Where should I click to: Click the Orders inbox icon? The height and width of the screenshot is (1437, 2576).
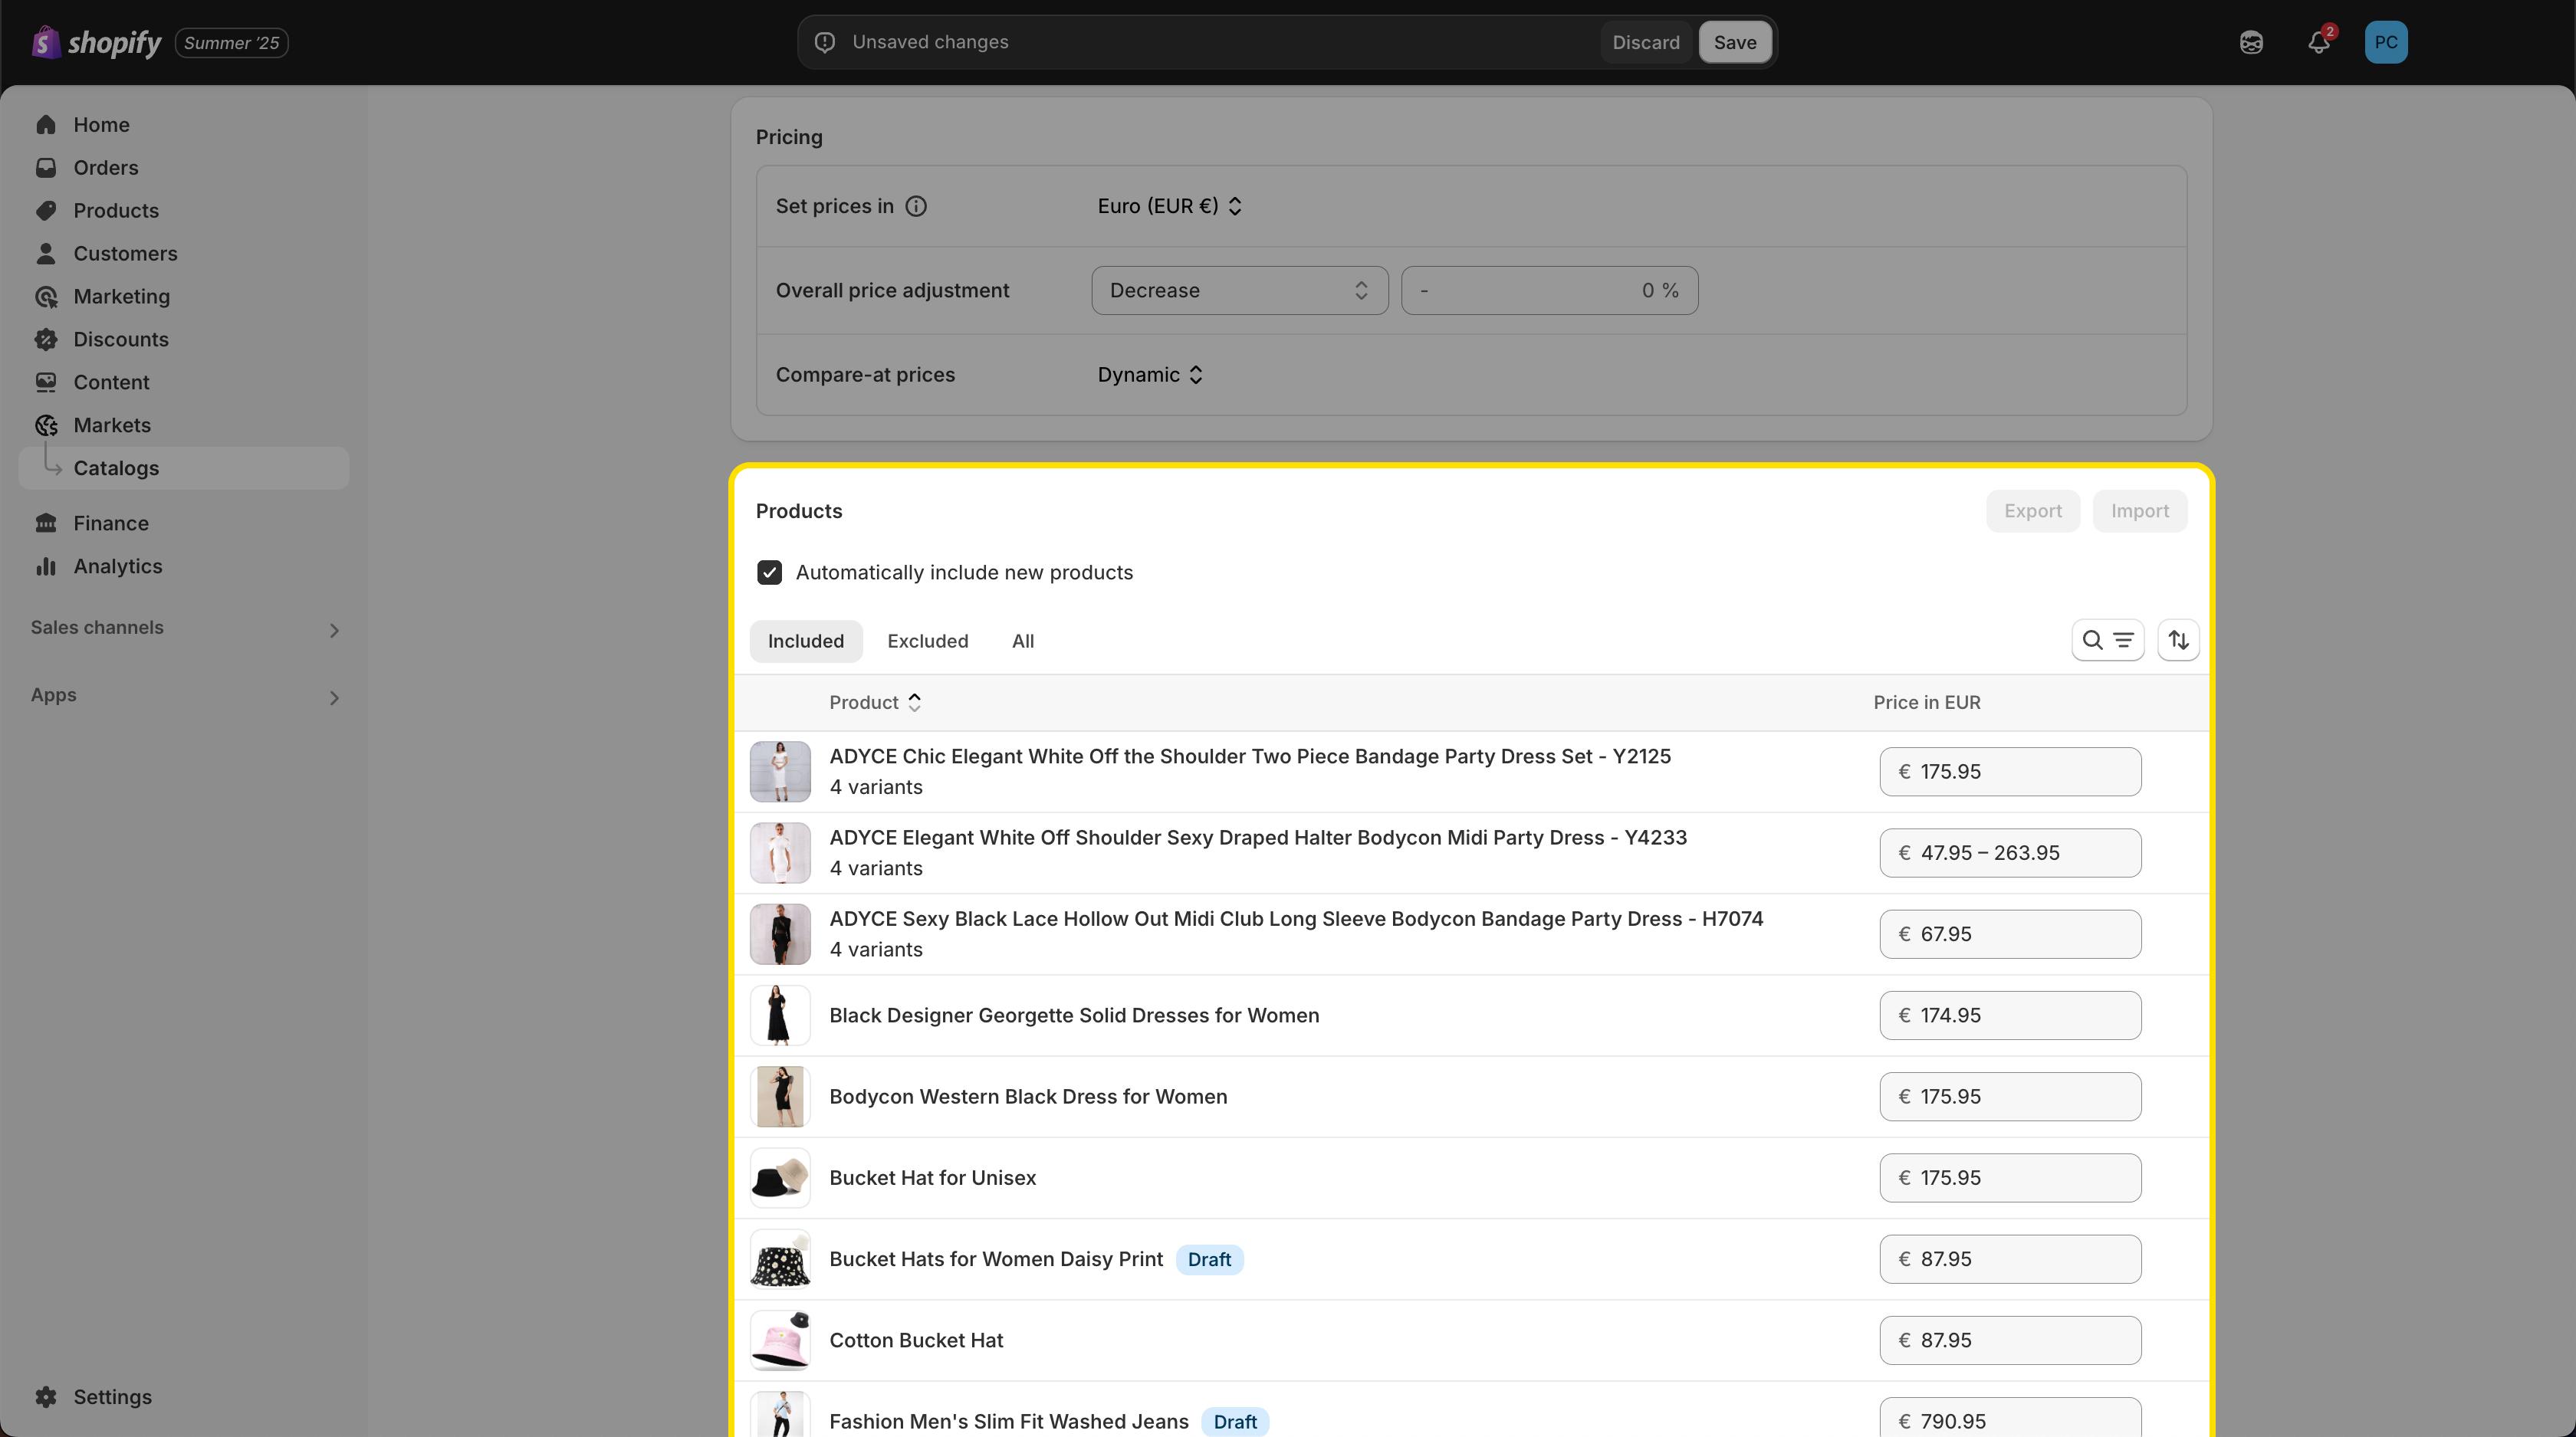click(46, 168)
